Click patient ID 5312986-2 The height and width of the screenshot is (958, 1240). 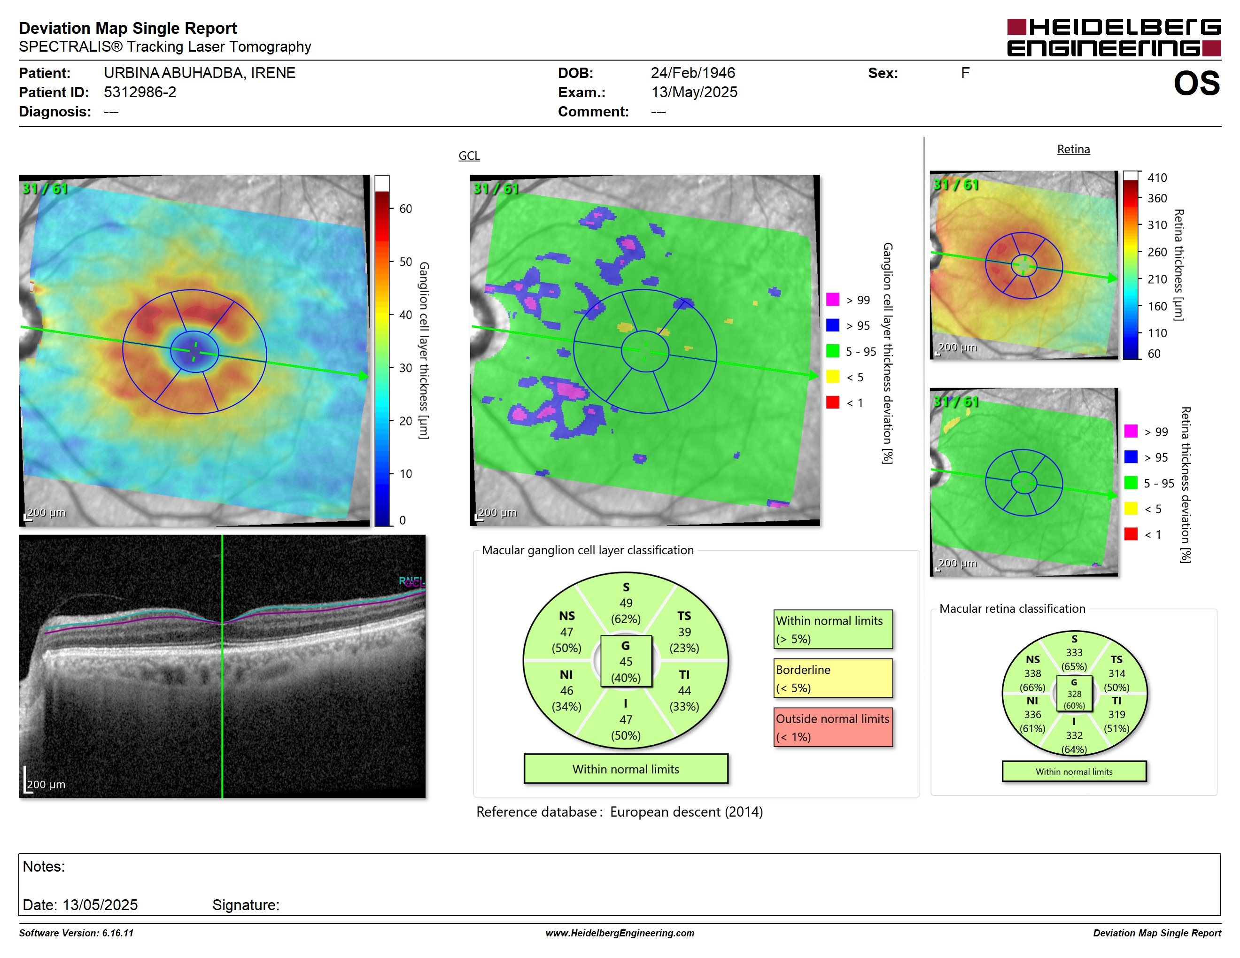coord(139,92)
